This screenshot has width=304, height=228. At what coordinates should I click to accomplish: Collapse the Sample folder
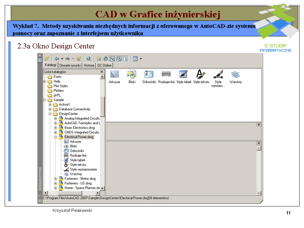pos(45,100)
